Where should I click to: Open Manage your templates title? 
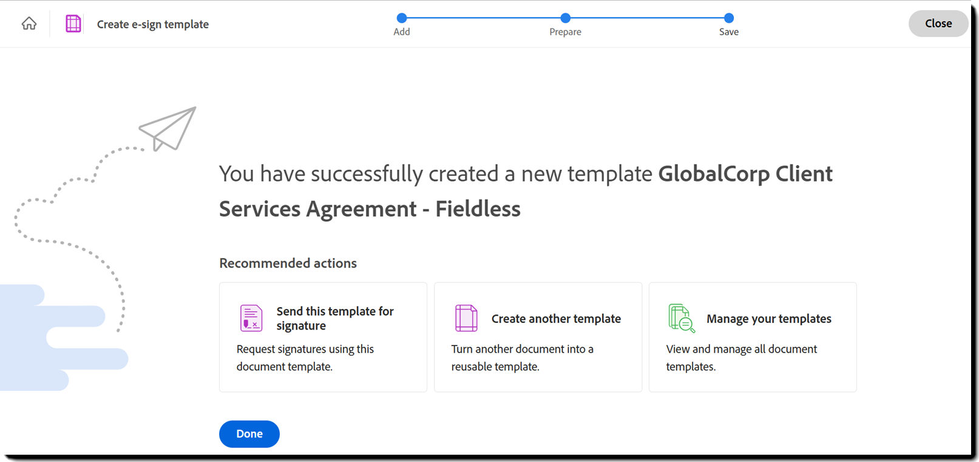(x=769, y=319)
